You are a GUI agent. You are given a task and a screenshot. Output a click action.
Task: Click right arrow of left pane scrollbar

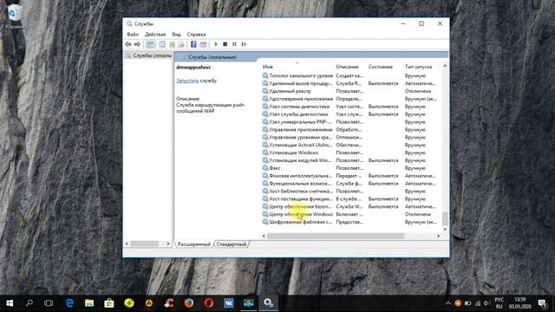pyautogui.click(x=168, y=244)
